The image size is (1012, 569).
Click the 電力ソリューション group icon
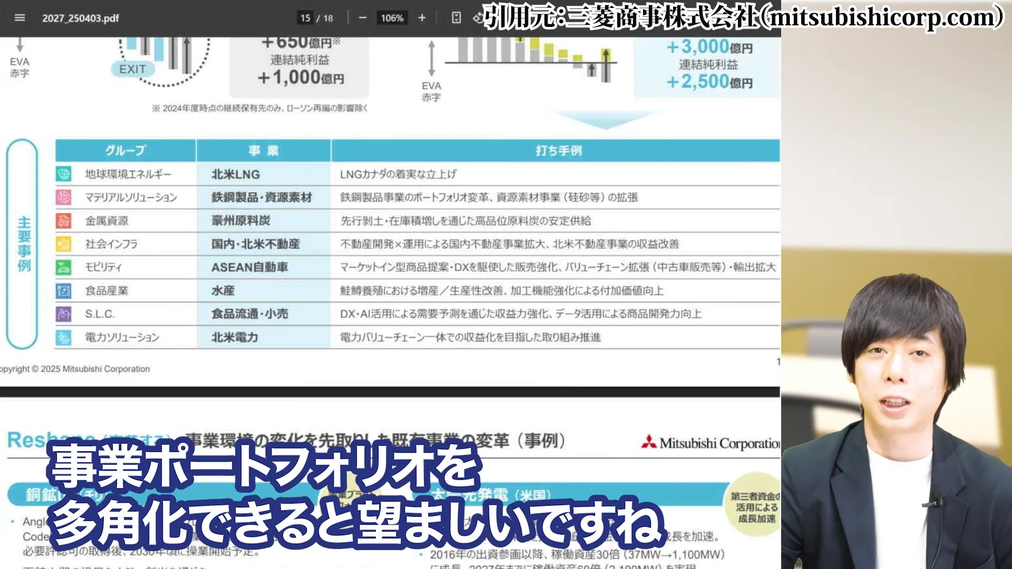pyautogui.click(x=63, y=337)
